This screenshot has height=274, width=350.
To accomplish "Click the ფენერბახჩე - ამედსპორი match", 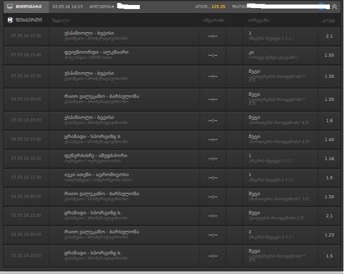I will (96, 156).
